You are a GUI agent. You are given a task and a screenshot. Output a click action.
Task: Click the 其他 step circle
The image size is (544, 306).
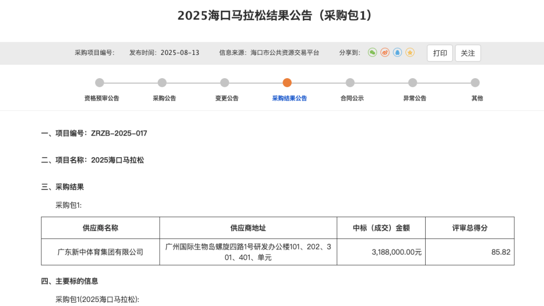tap(475, 83)
